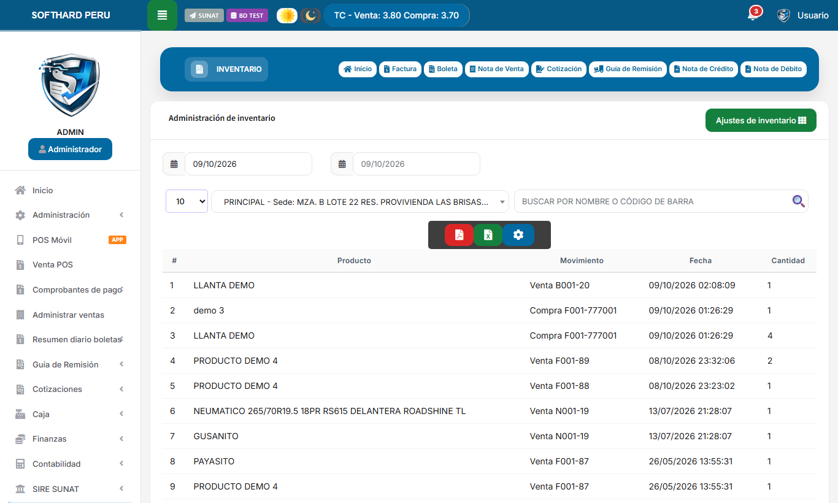Expand the Guía de Remisión sidebar menu

tap(70, 364)
